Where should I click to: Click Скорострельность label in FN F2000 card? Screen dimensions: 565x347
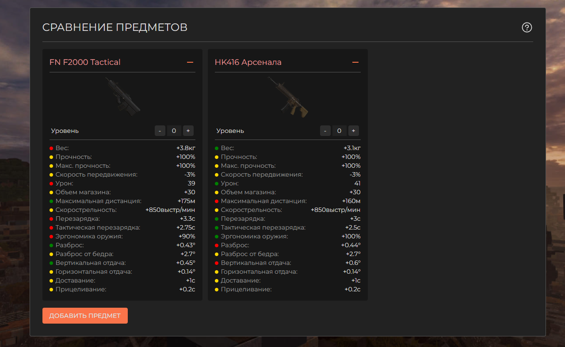(x=86, y=210)
